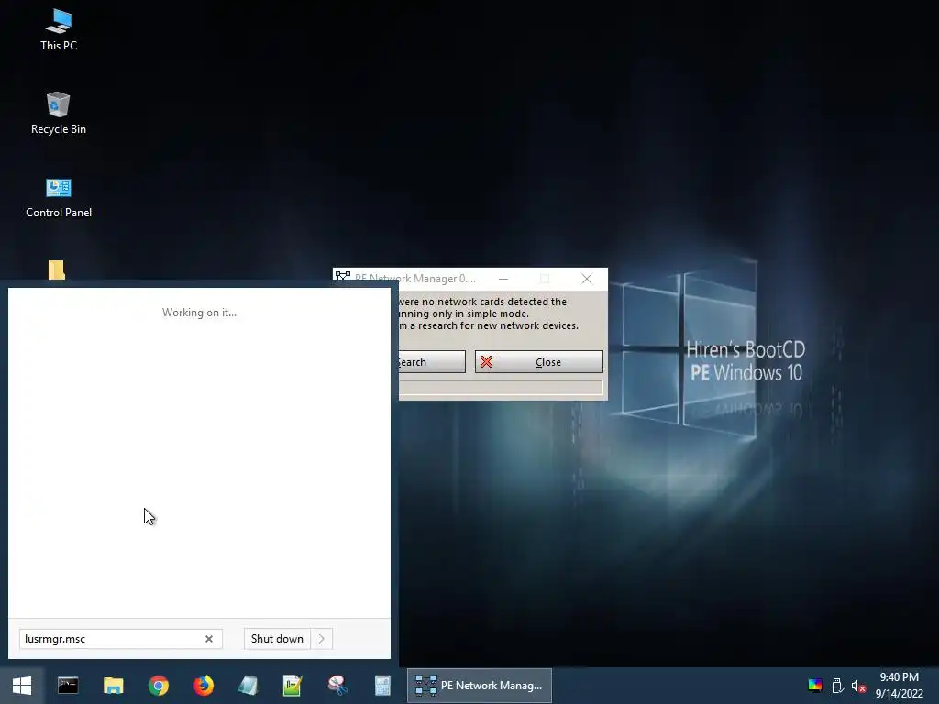Open Control Panel desktop icon
939x704 pixels.
[x=59, y=198]
